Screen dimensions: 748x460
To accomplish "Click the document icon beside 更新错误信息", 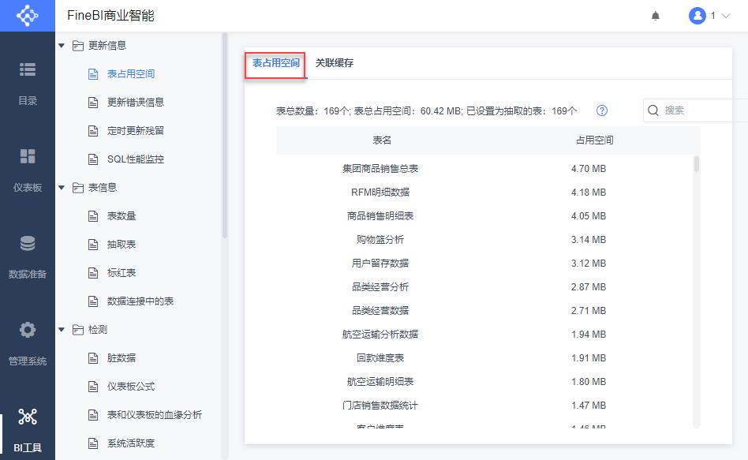I will click(x=93, y=103).
